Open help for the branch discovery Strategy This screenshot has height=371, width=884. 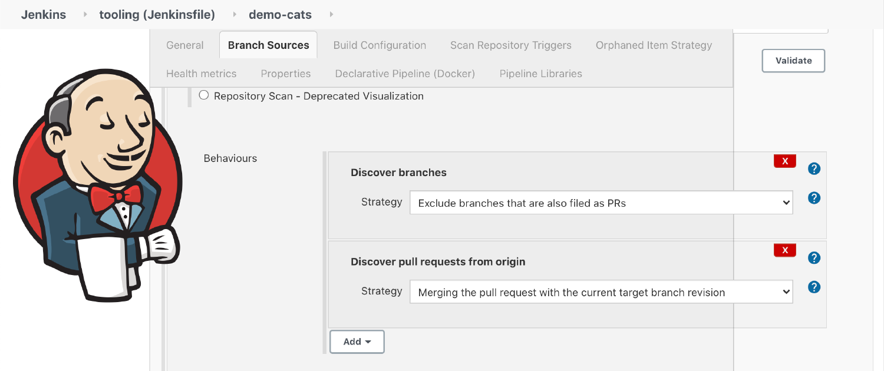tap(814, 198)
